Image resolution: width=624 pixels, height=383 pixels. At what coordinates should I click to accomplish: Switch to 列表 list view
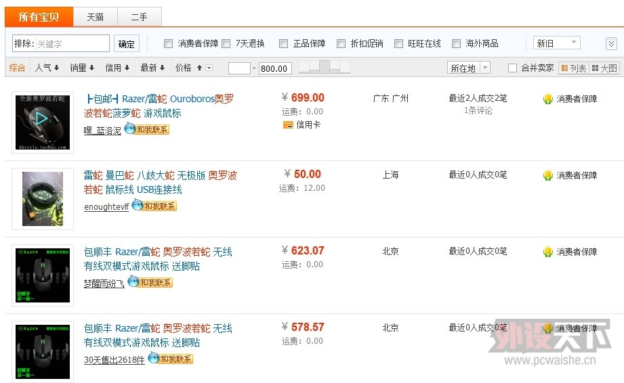(x=573, y=68)
